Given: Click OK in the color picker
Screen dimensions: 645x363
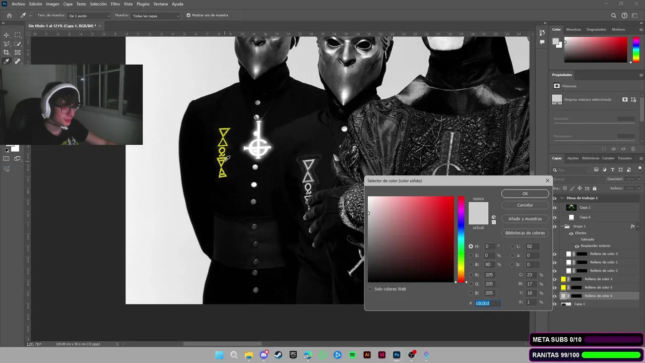Looking at the screenshot, I should 525,194.
